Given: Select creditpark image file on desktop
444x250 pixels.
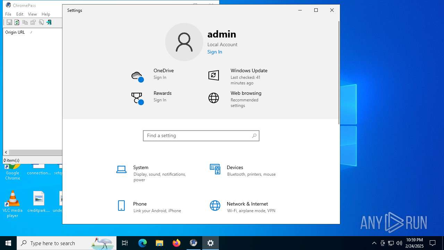Looking at the screenshot, I should pos(39,202).
